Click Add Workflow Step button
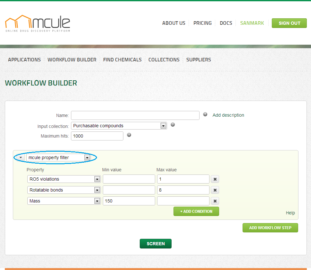311x270 pixels. click(270, 228)
